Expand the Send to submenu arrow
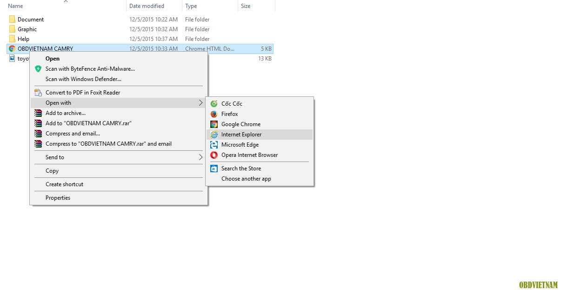Image resolution: width=561 pixels, height=290 pixels. tap(201, 157)
